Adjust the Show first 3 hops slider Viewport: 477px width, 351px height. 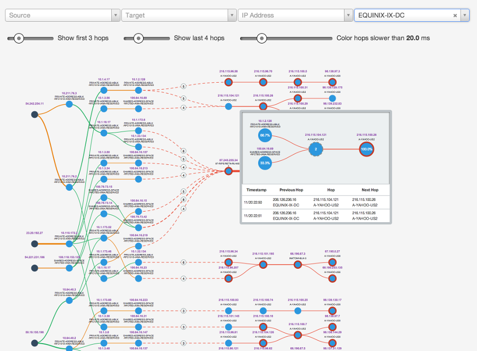(x=19, y=38)
